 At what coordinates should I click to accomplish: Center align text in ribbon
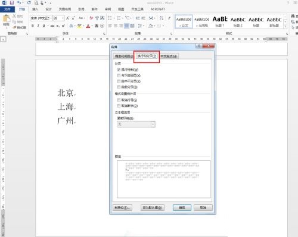(116, 26)
